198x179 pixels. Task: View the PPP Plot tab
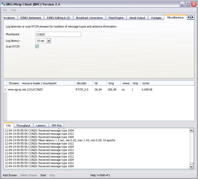pyautogui.click(x=56, y=125)
